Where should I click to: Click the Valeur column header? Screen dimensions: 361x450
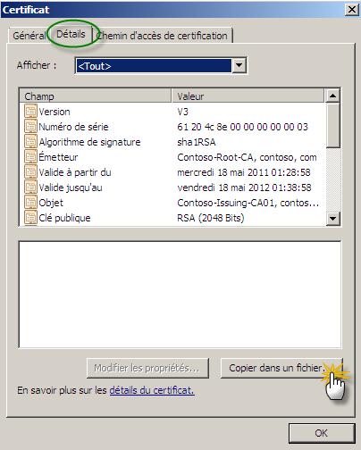tap(248, 96)
